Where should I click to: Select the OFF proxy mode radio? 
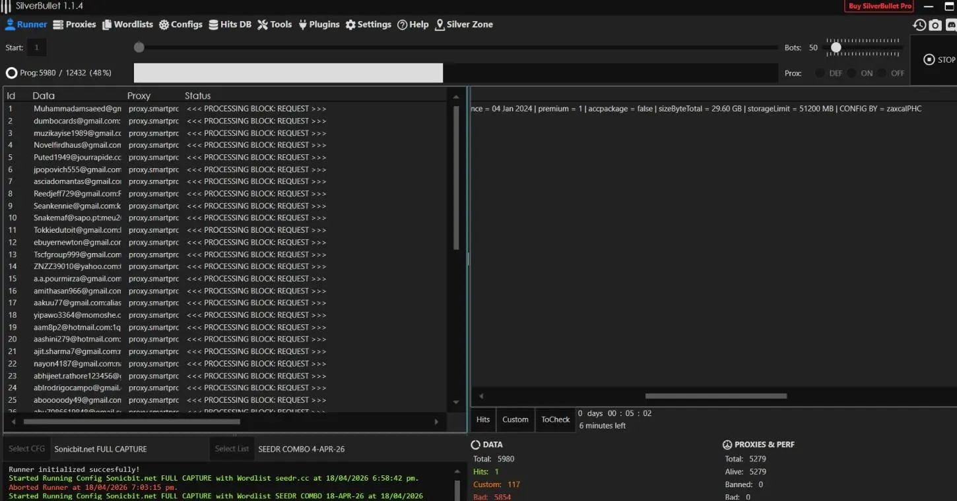tap(882, 73)
